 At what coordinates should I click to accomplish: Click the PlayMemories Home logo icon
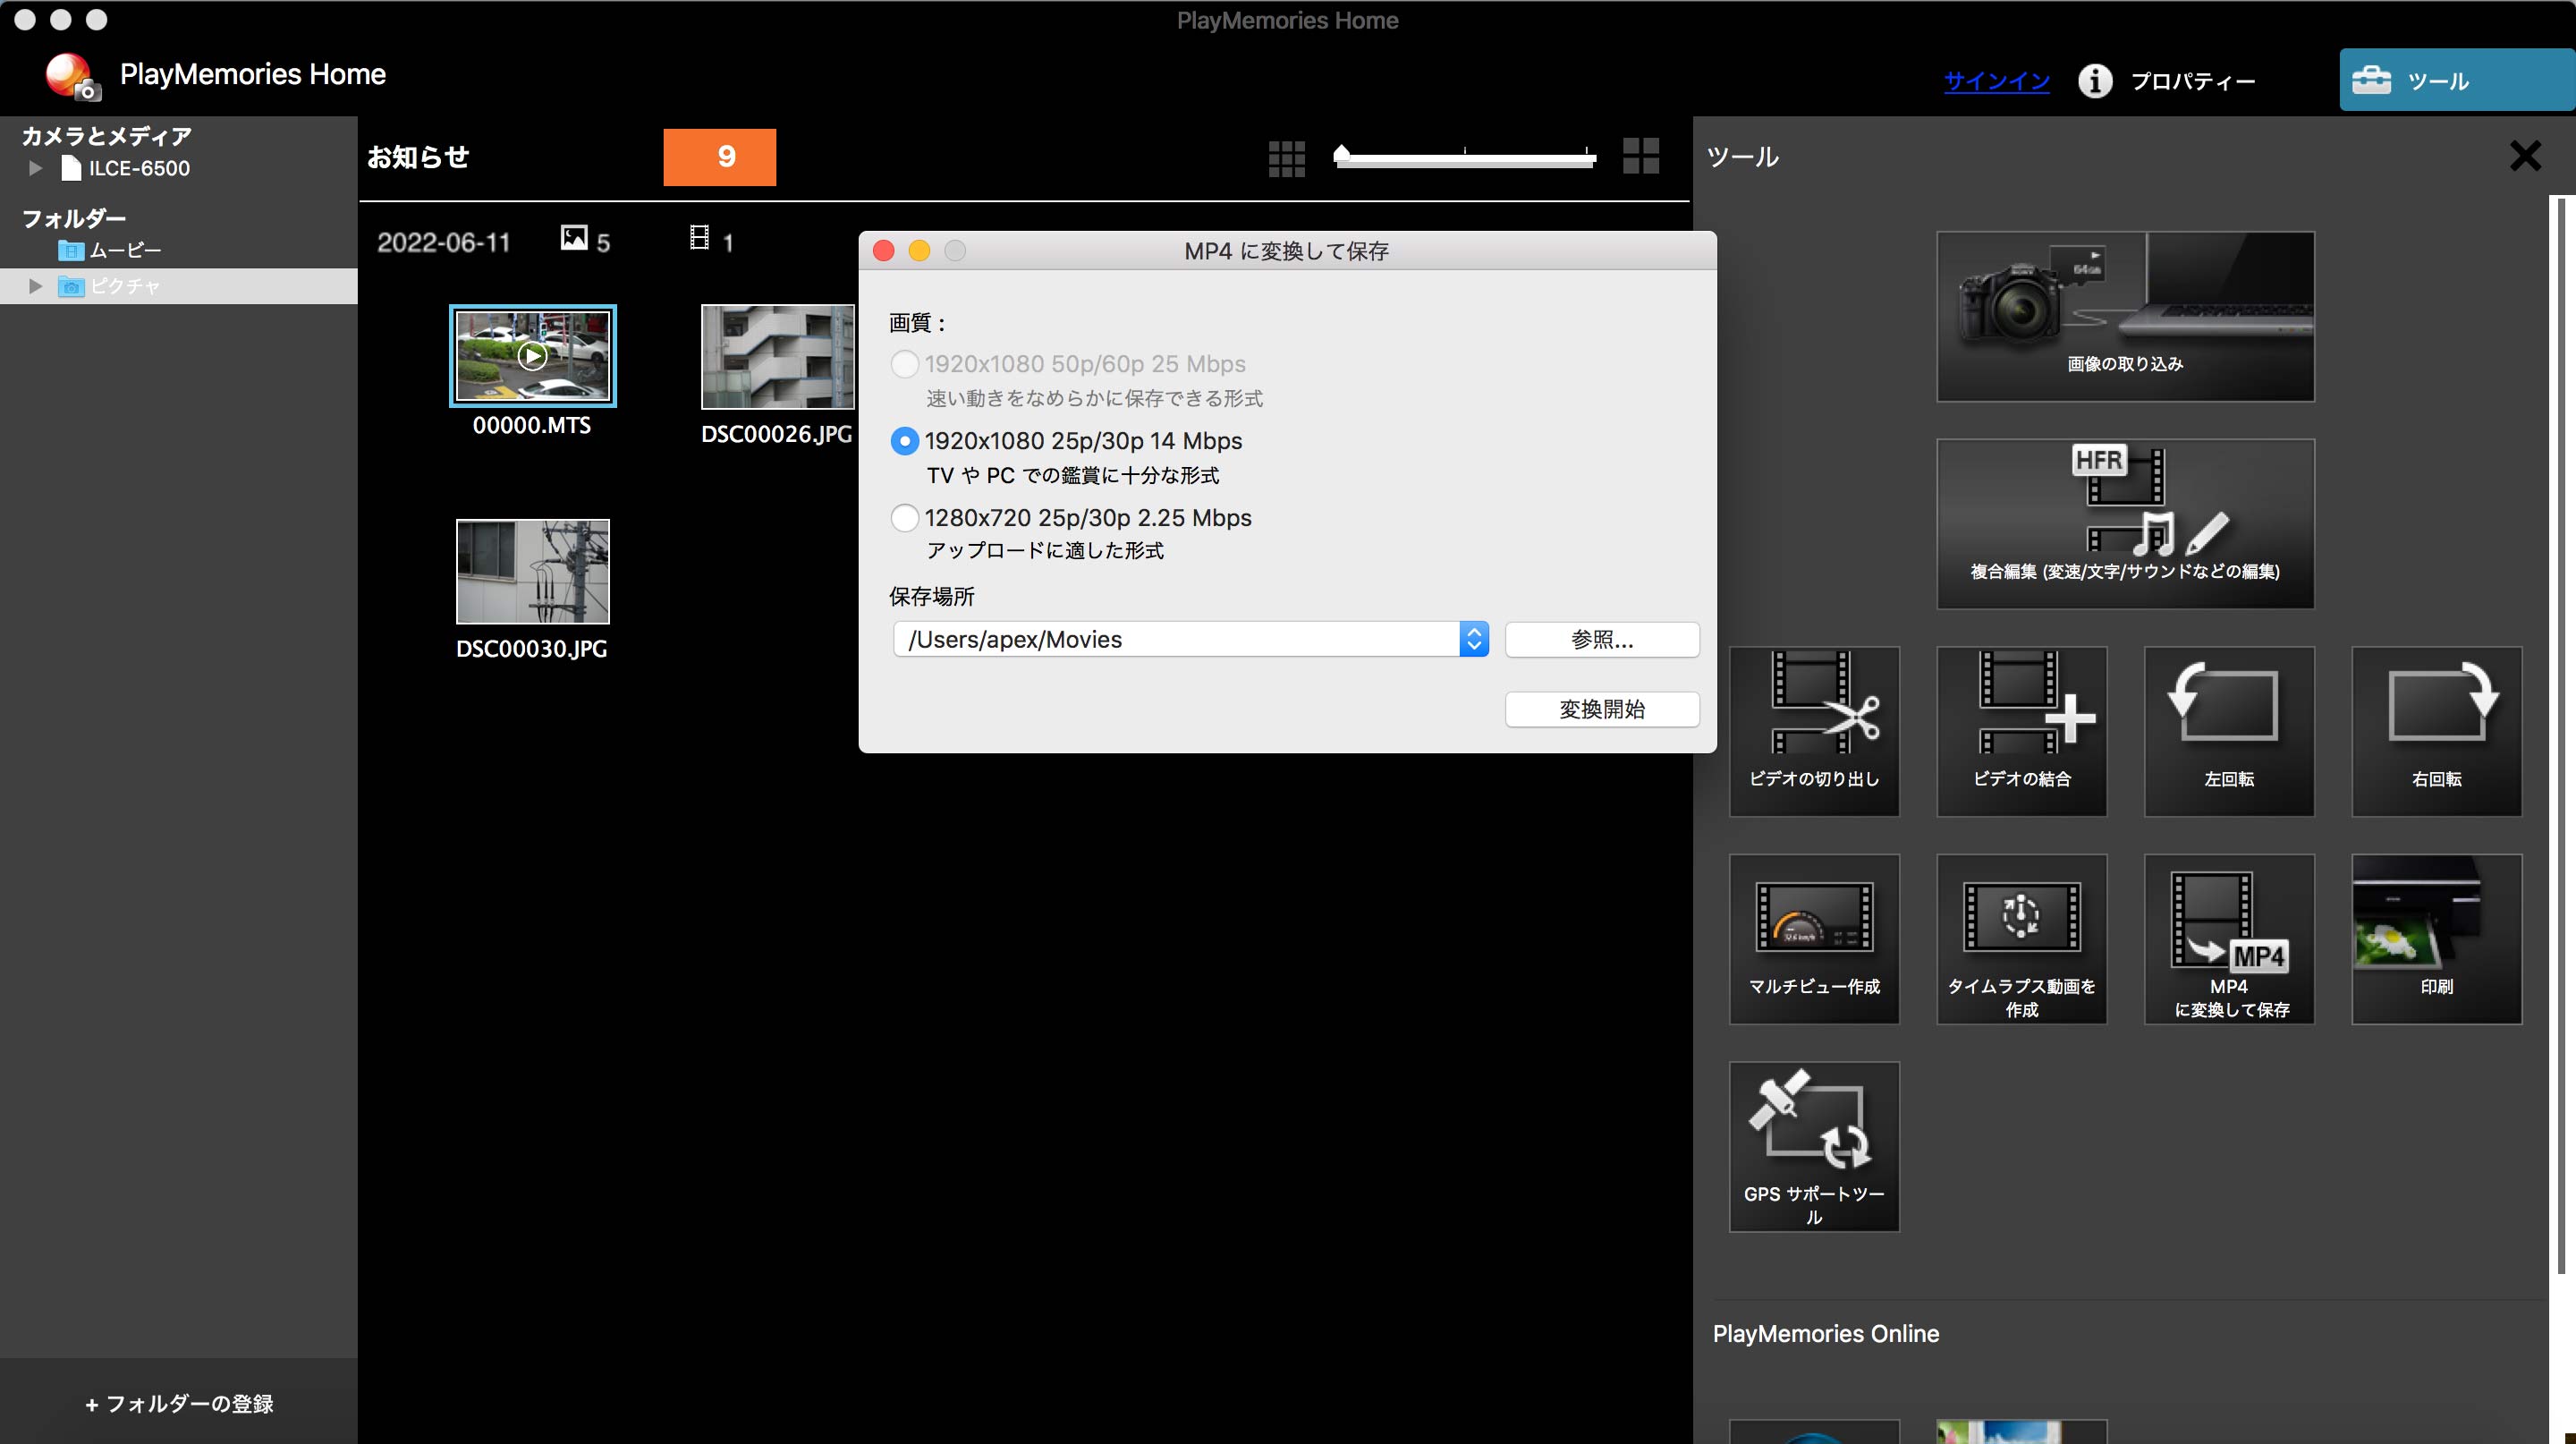click(x=72, y=76)
